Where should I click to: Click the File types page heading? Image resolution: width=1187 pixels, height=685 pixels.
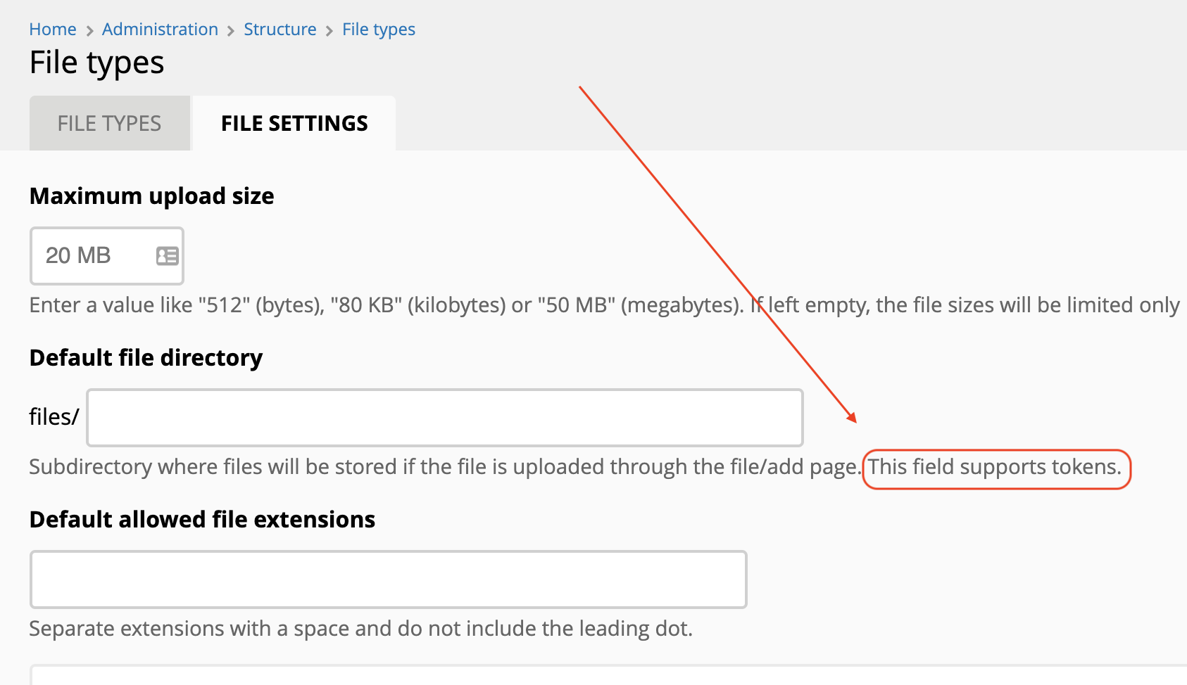click(x=96, y=62)
